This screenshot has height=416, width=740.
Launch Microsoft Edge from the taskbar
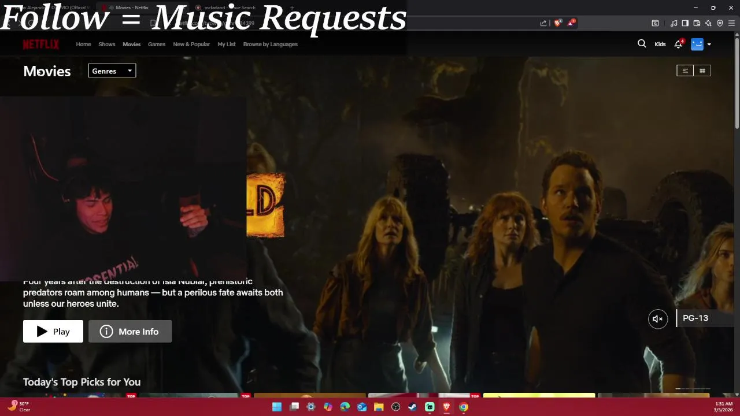tap(345, 407)
